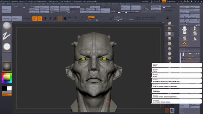Screen dimensions: 203x114
Task: Select the hPolish brush
Action: (170, 29)
